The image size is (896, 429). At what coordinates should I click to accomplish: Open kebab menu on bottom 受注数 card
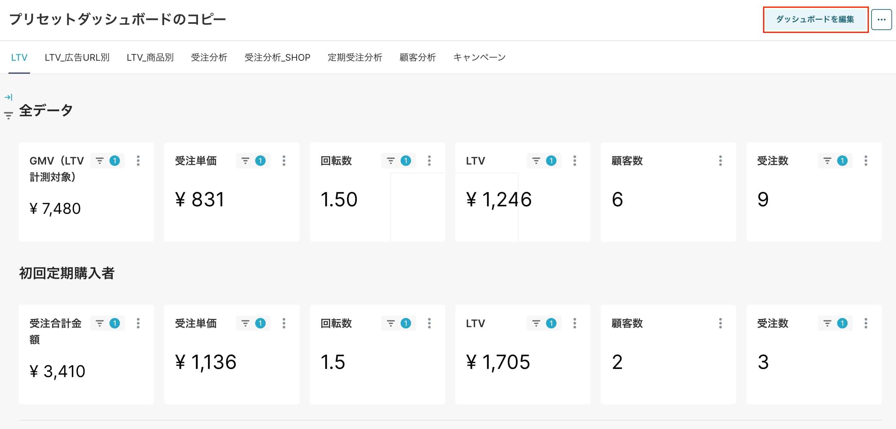pos(866,323)
